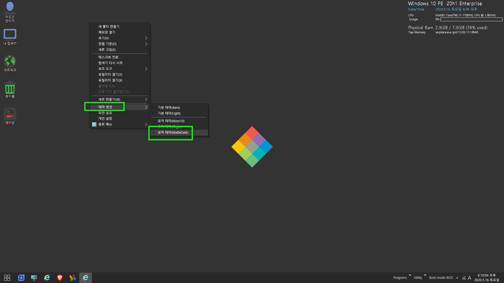The width and height of the screenshot is (504, 283).
Task: Click the iexplore.exe top memory entry
Action: 456,32
